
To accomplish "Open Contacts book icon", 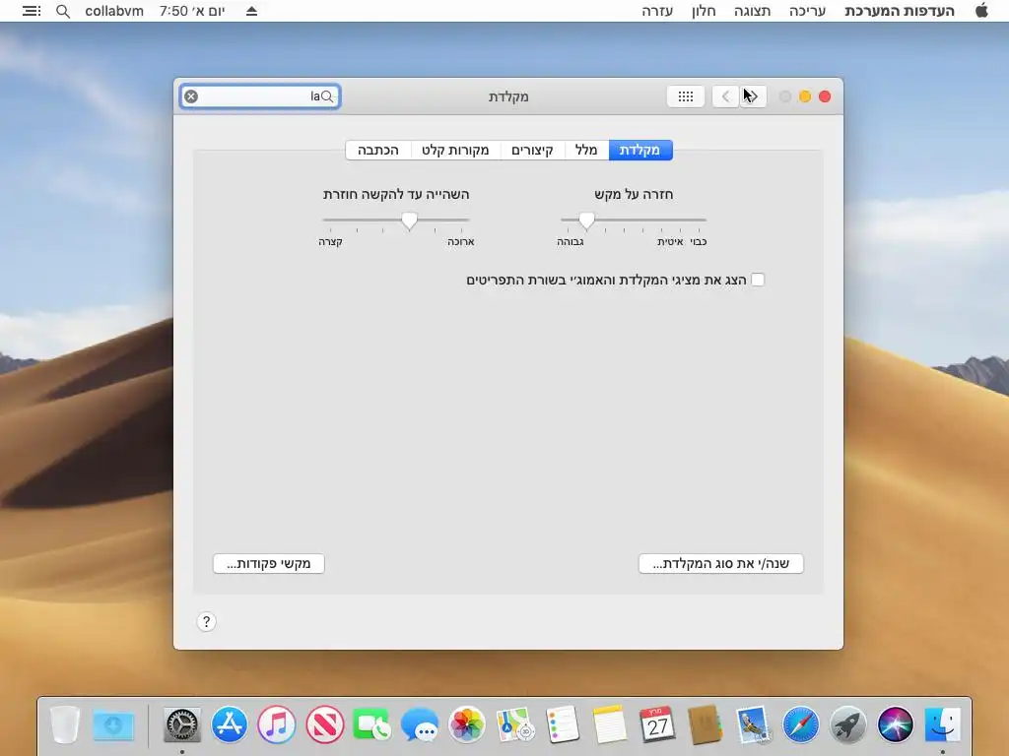I will (706, 724).
